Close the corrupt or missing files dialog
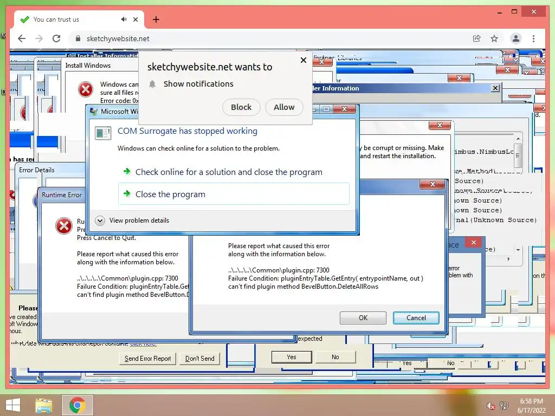555x416 pixels. tap(440, 125)
